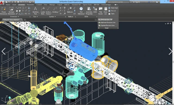Open the AutoCAD application menu button
Image resolution: width=174 pixels, height=105 pixels.
[x=2, y=3]
